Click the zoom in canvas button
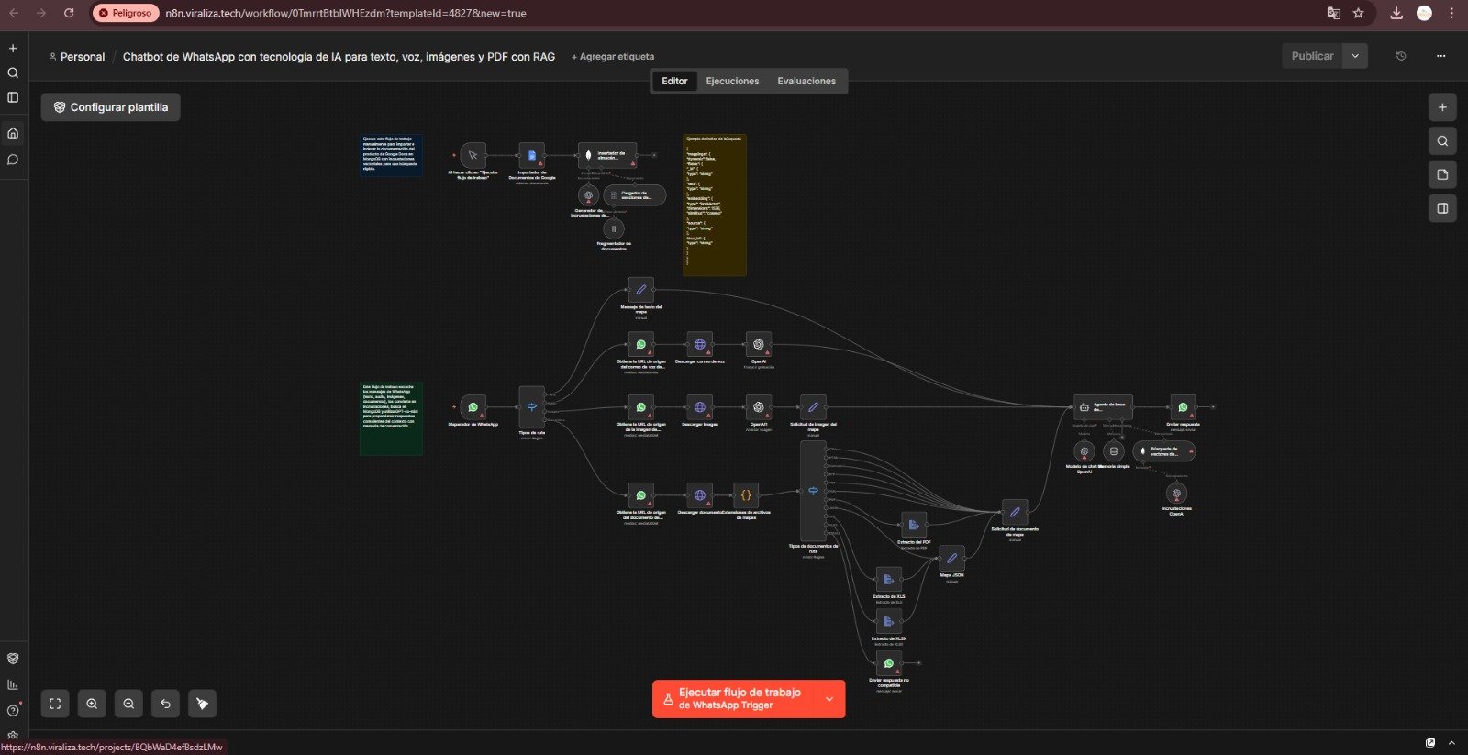 (x=92, y=704)
